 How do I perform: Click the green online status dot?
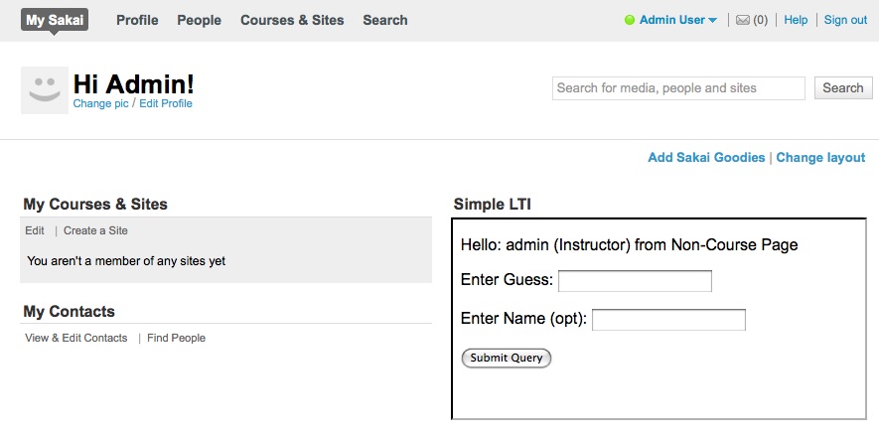click(630, 20)
